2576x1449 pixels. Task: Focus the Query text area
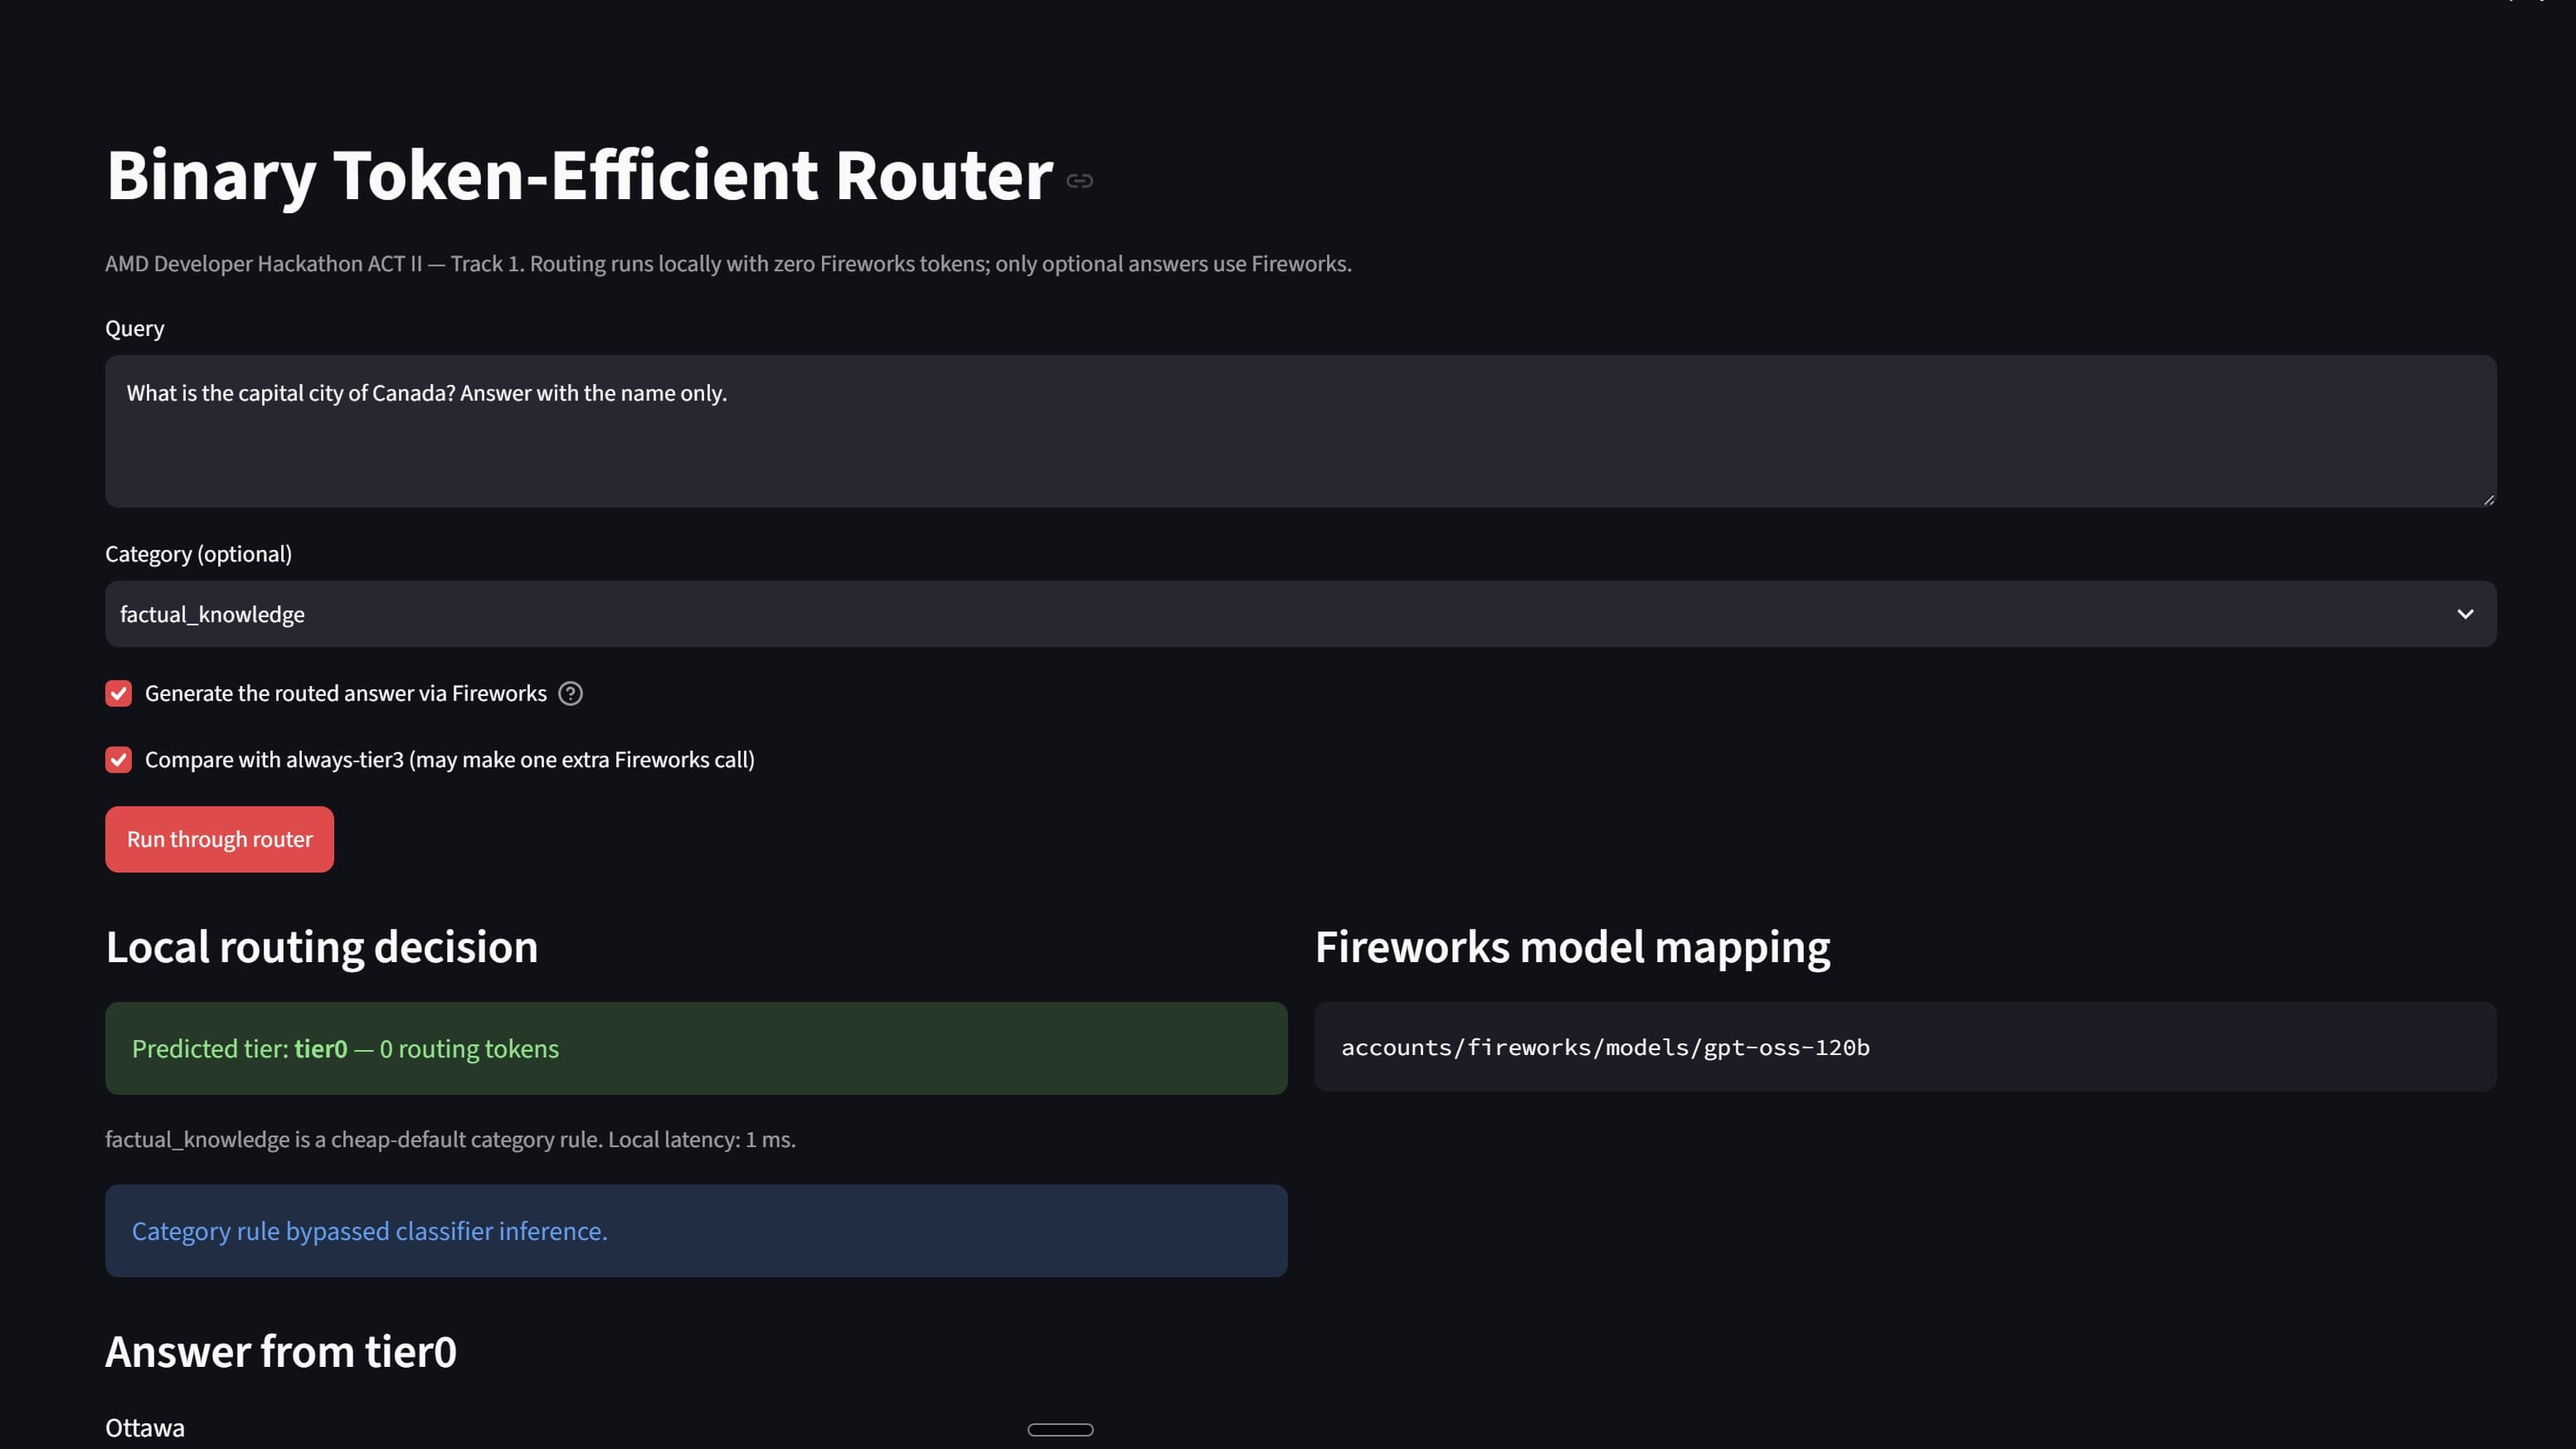pos(1300,431)
